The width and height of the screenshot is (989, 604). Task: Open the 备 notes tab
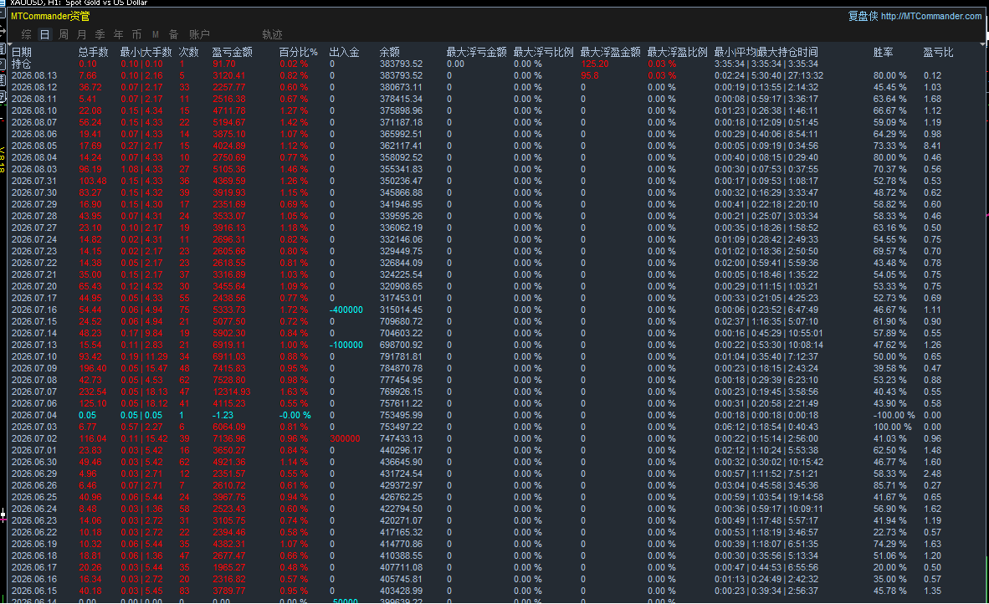[173, 34]
